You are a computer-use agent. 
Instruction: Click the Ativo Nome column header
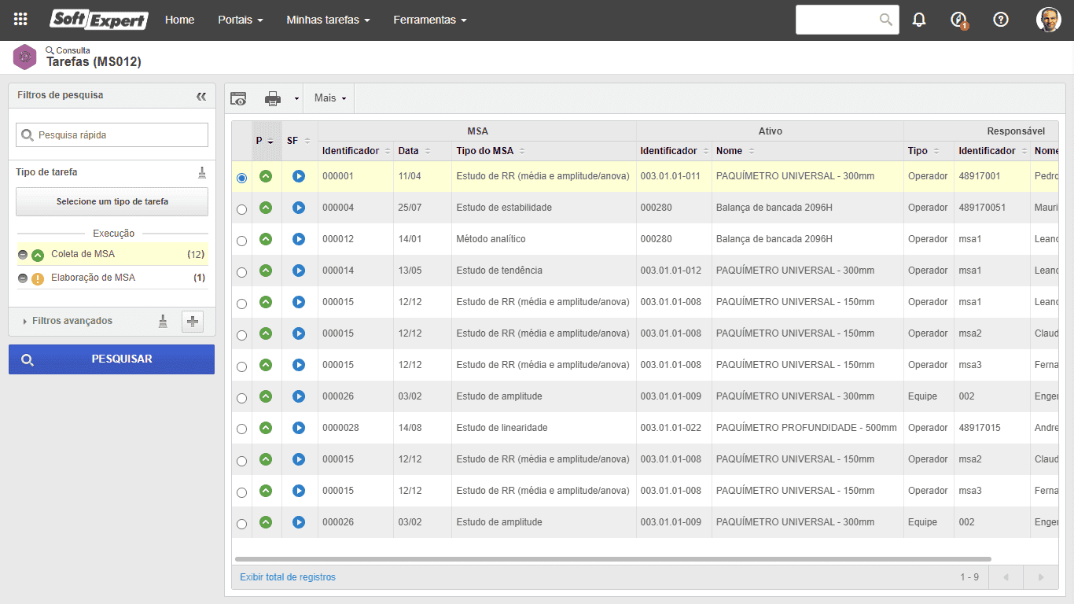pyautogui.click(x=729, y=151)
